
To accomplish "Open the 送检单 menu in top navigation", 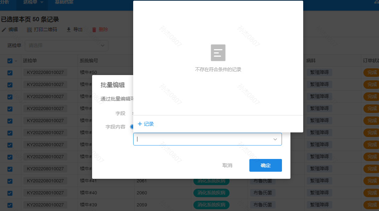I will coord(33,2).
